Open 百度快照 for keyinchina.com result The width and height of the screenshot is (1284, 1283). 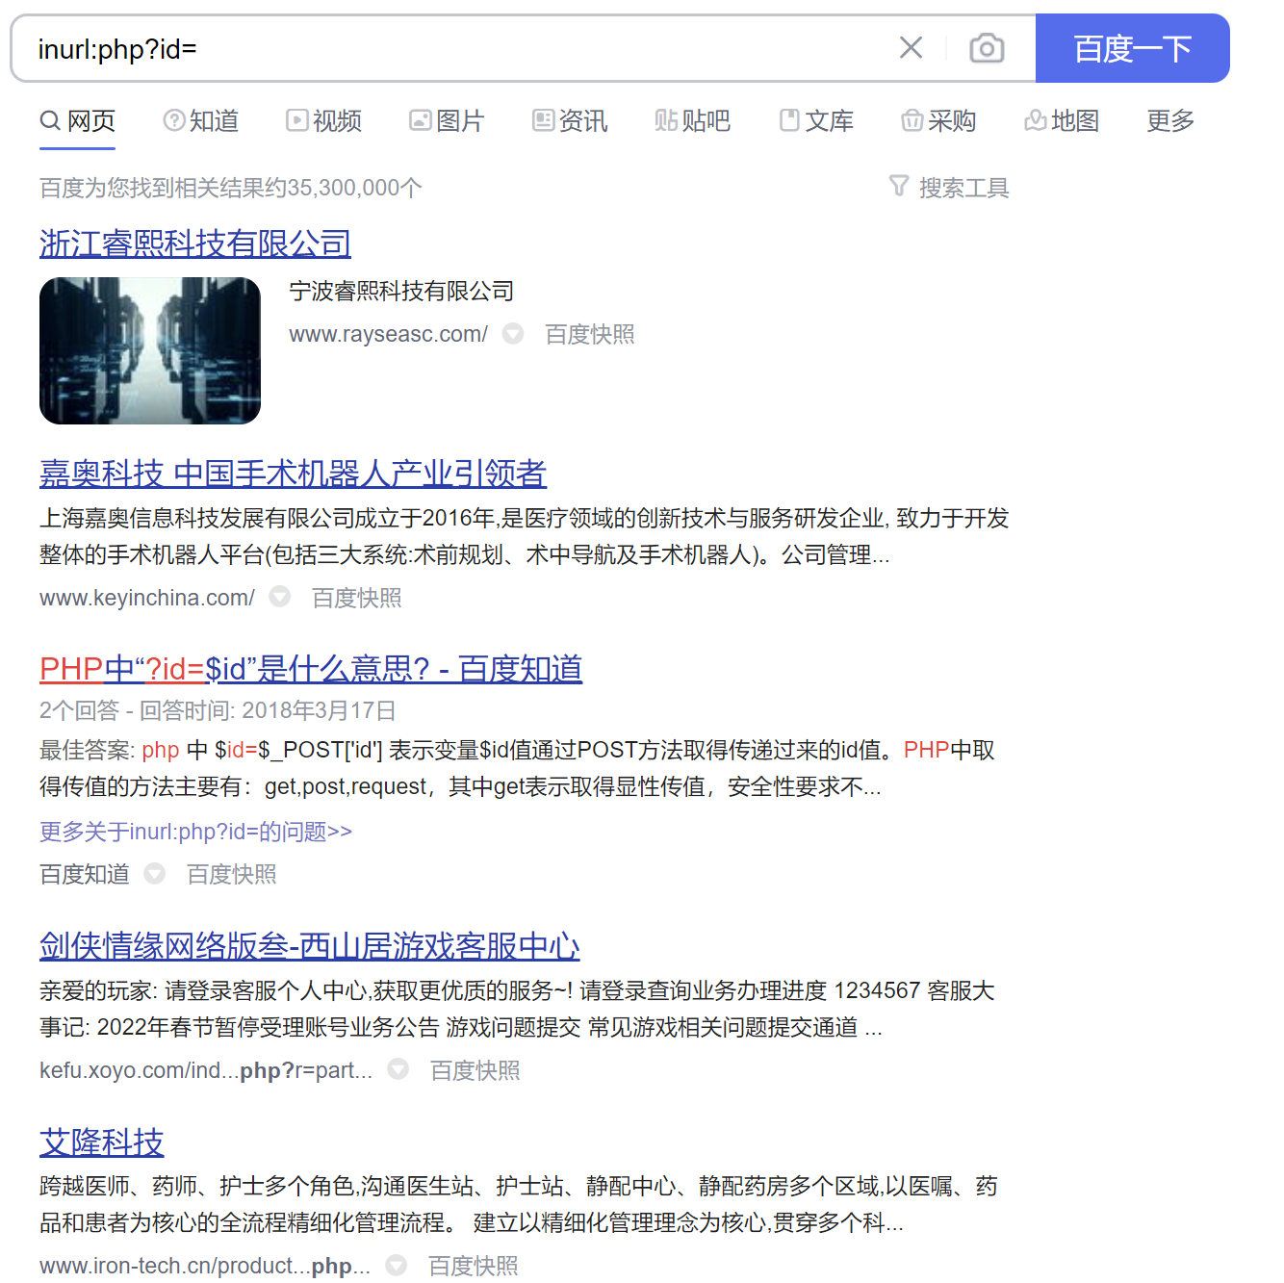pyautogui.click(x=357, y=598)
